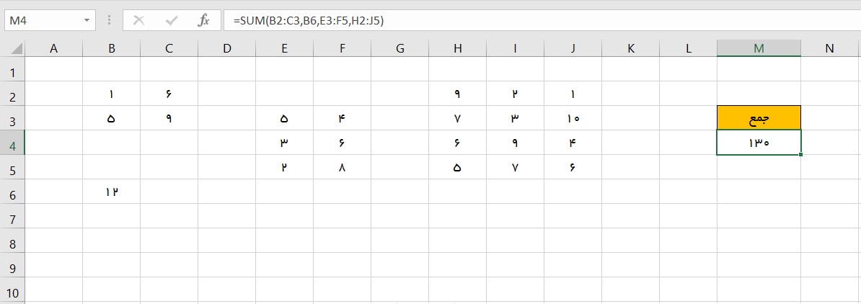This screenshot has height=304, width=861.
Task: Select the column H header
Action: point(458,48)
